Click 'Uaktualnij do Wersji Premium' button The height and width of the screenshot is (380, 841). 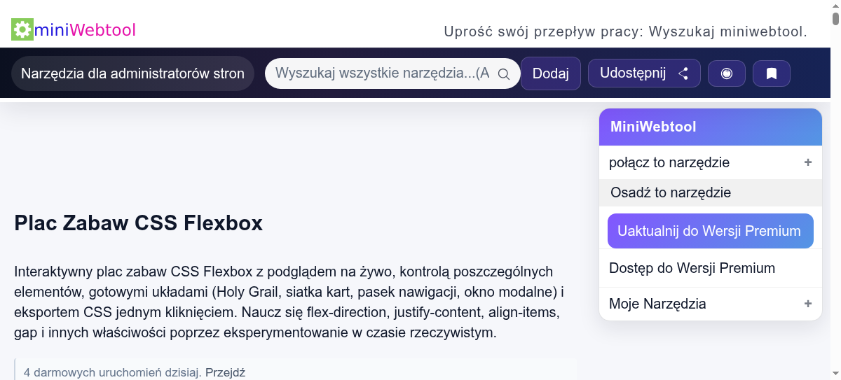tap(709, 231)
